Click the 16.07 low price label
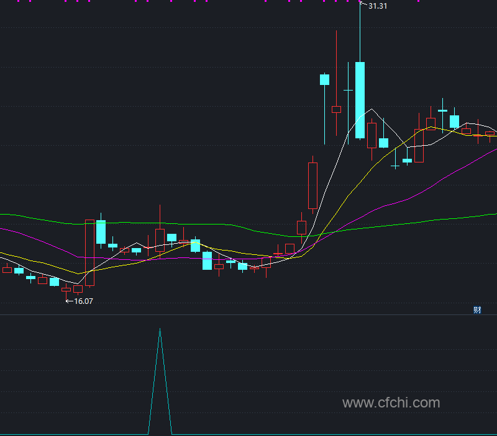 [x=83, y=301]
